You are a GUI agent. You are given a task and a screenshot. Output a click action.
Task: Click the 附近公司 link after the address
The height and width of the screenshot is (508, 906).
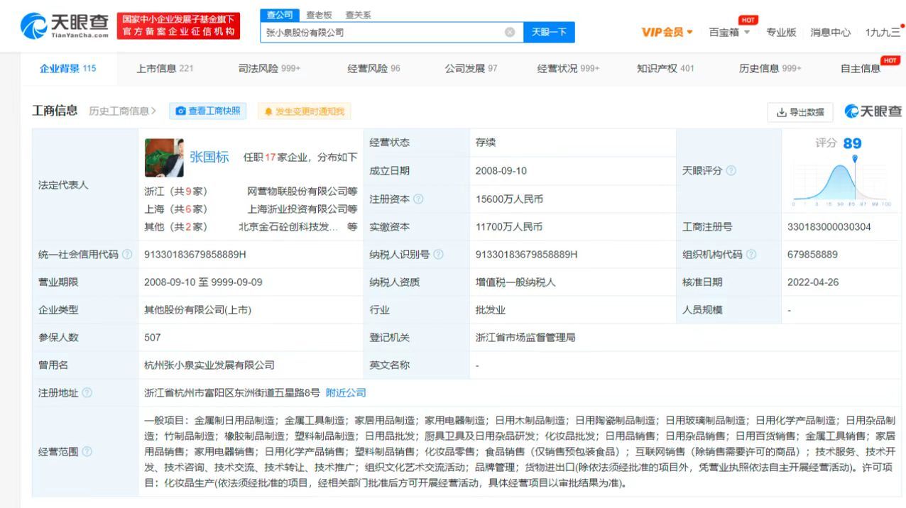coord(346,392)
